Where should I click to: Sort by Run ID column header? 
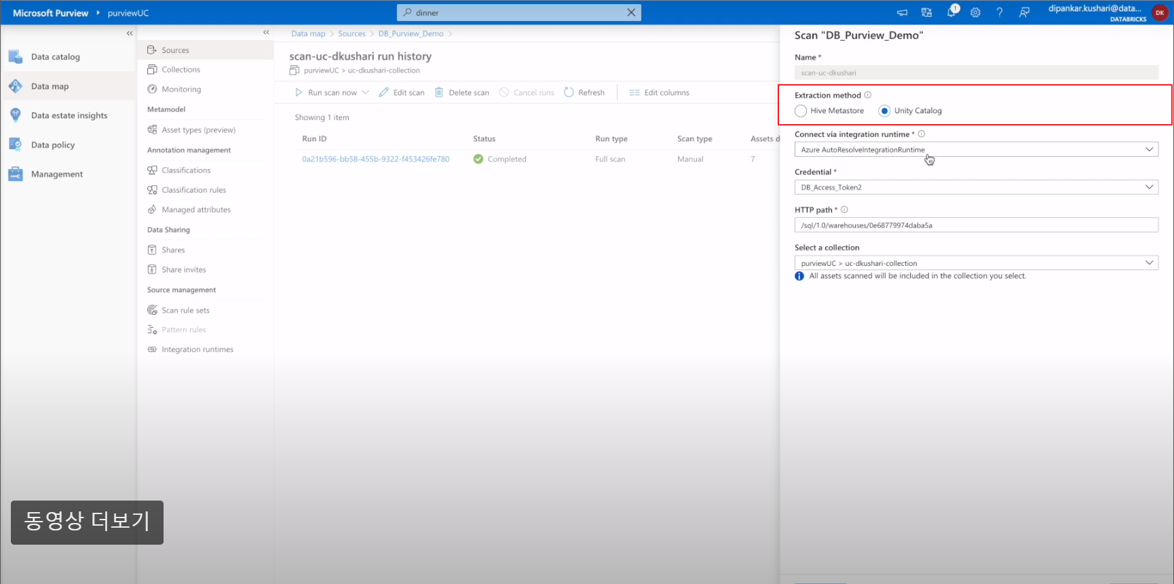(x=314, y=138)
